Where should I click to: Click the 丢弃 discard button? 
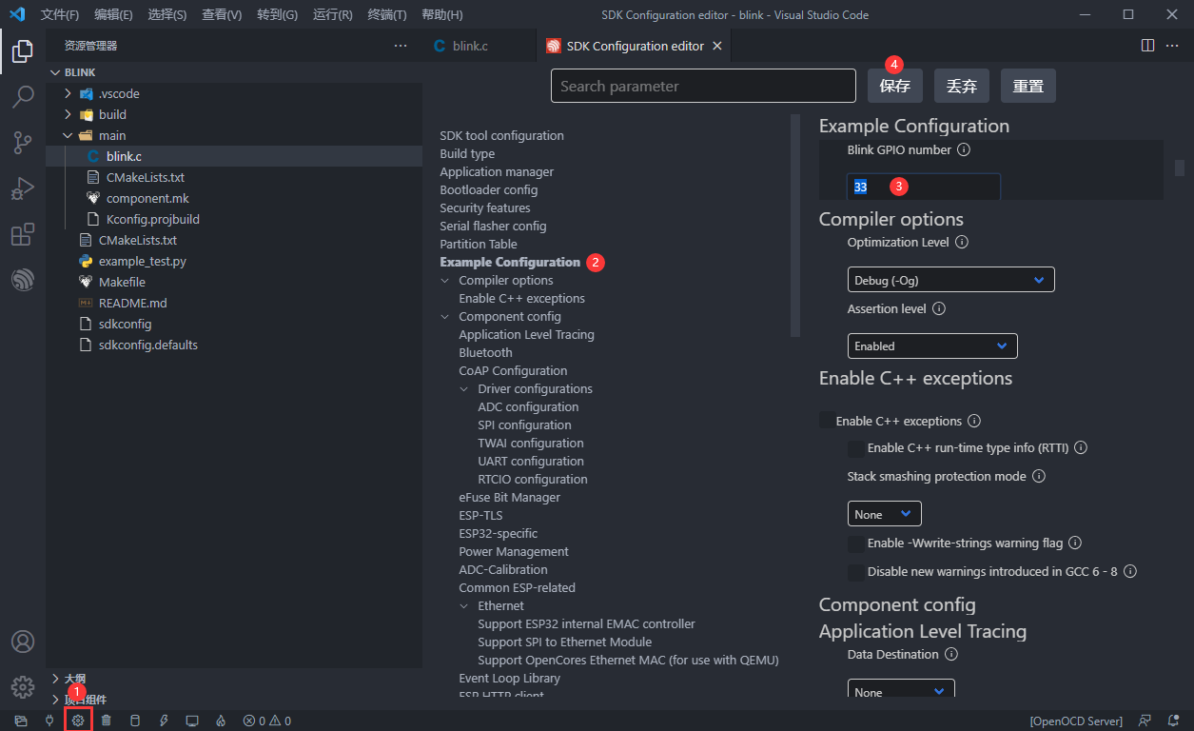coord(962,86)
